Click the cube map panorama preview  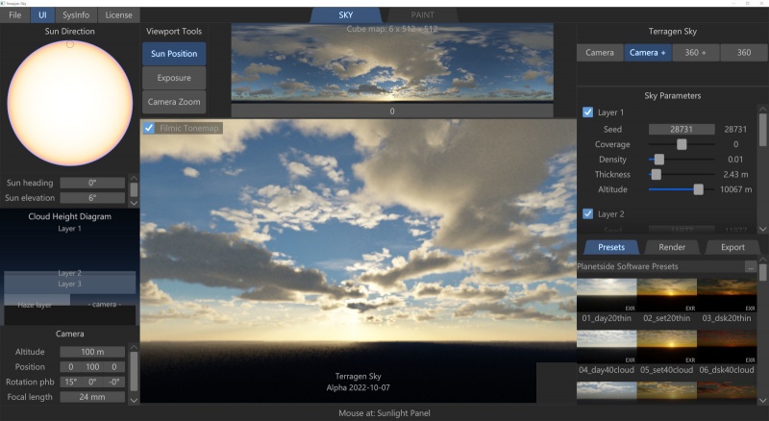click(x=392, y=62)
